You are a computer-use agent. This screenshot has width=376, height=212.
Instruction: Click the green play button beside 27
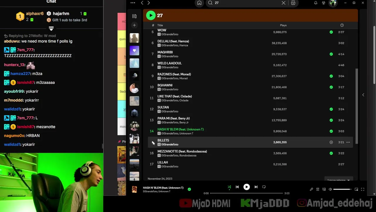[151, 15]
